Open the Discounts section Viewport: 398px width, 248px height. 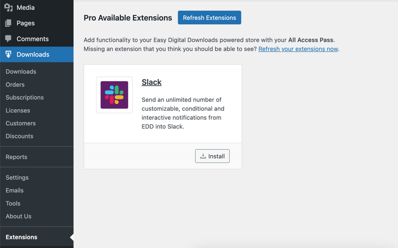click(19, 136)
